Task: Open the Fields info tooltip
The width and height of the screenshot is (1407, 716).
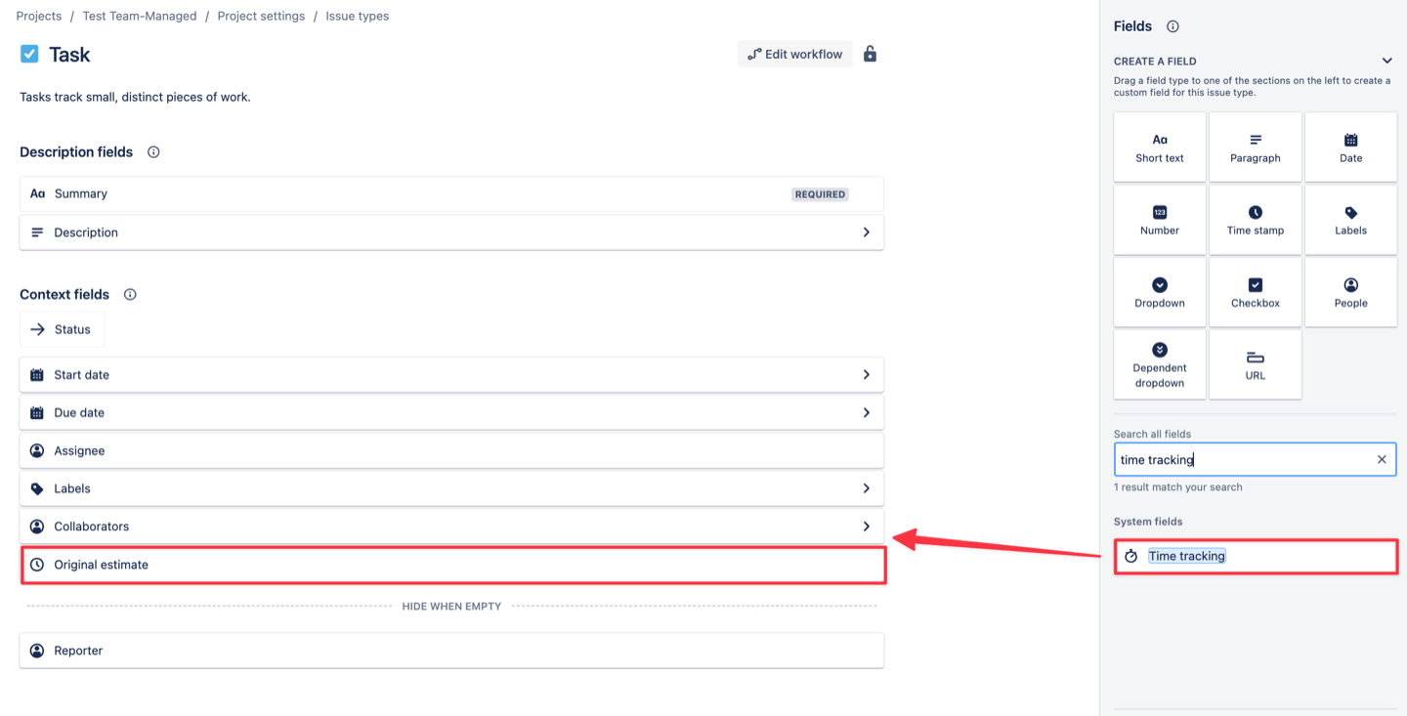Action: tap(1172, 25)
